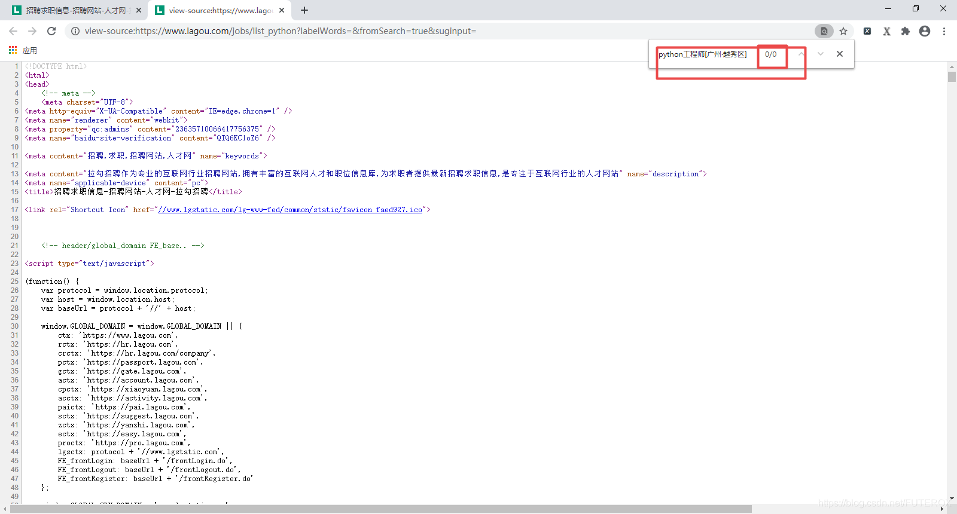957x514 pixels.
Task: Click the 'header/global_domain FE_base' comment
Action: coord(123,246)
